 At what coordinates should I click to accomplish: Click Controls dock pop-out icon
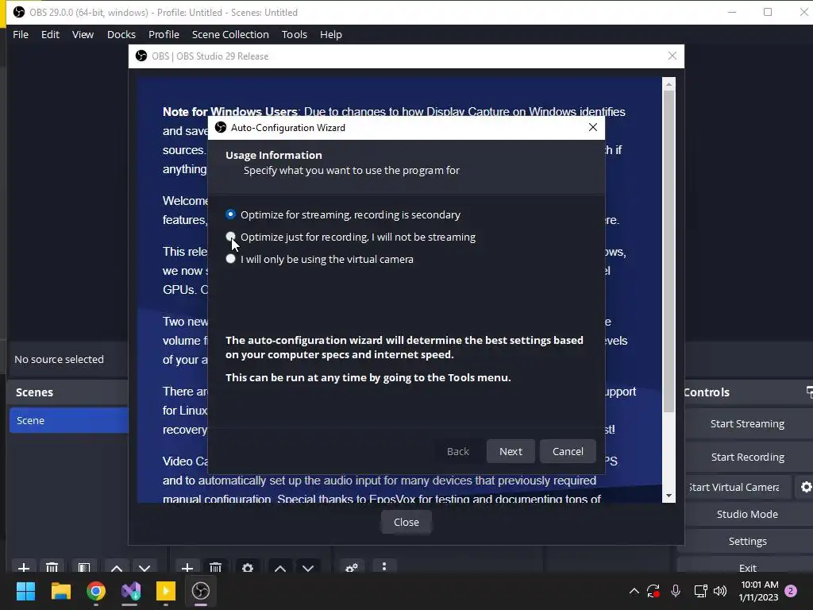(809, 392)
